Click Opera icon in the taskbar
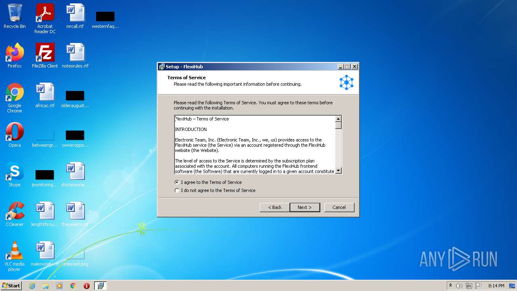 click(x=86, y=286)
